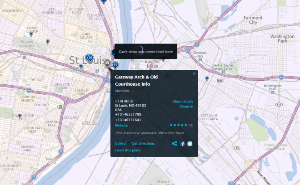Click the cluster pin numbered 15
Screen dimensions: 300x185
pos(90,58)
